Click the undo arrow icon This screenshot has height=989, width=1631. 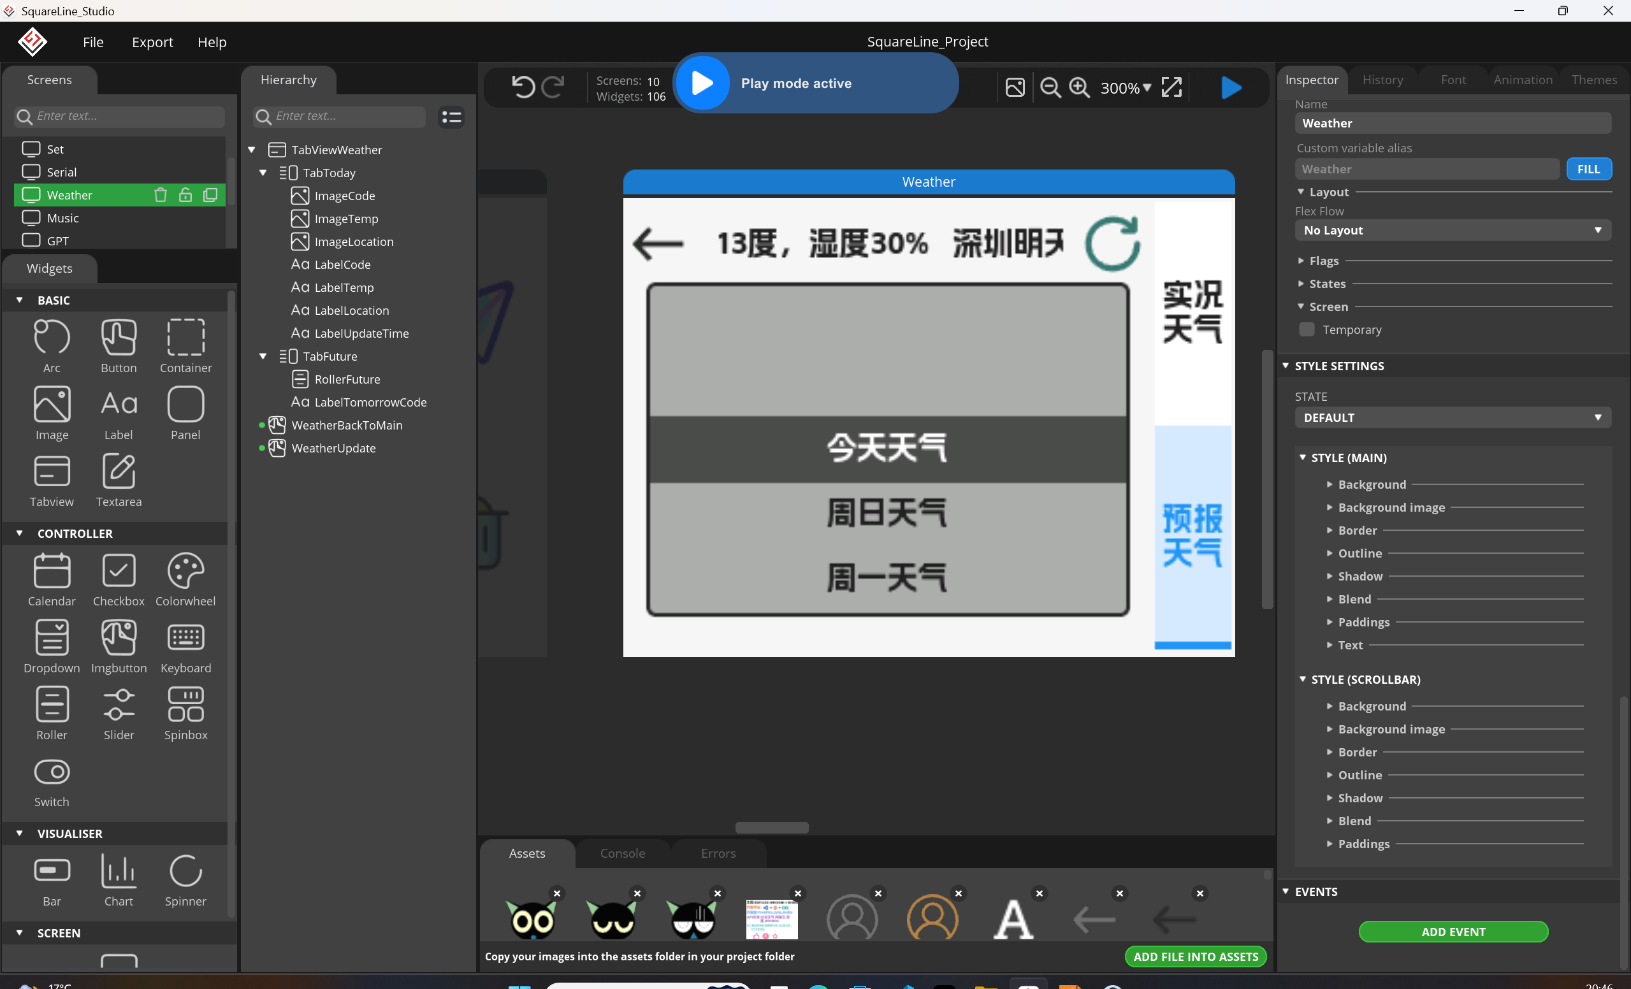click(523, 87)
